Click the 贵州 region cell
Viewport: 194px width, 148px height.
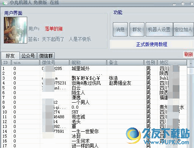coord(163,107)
